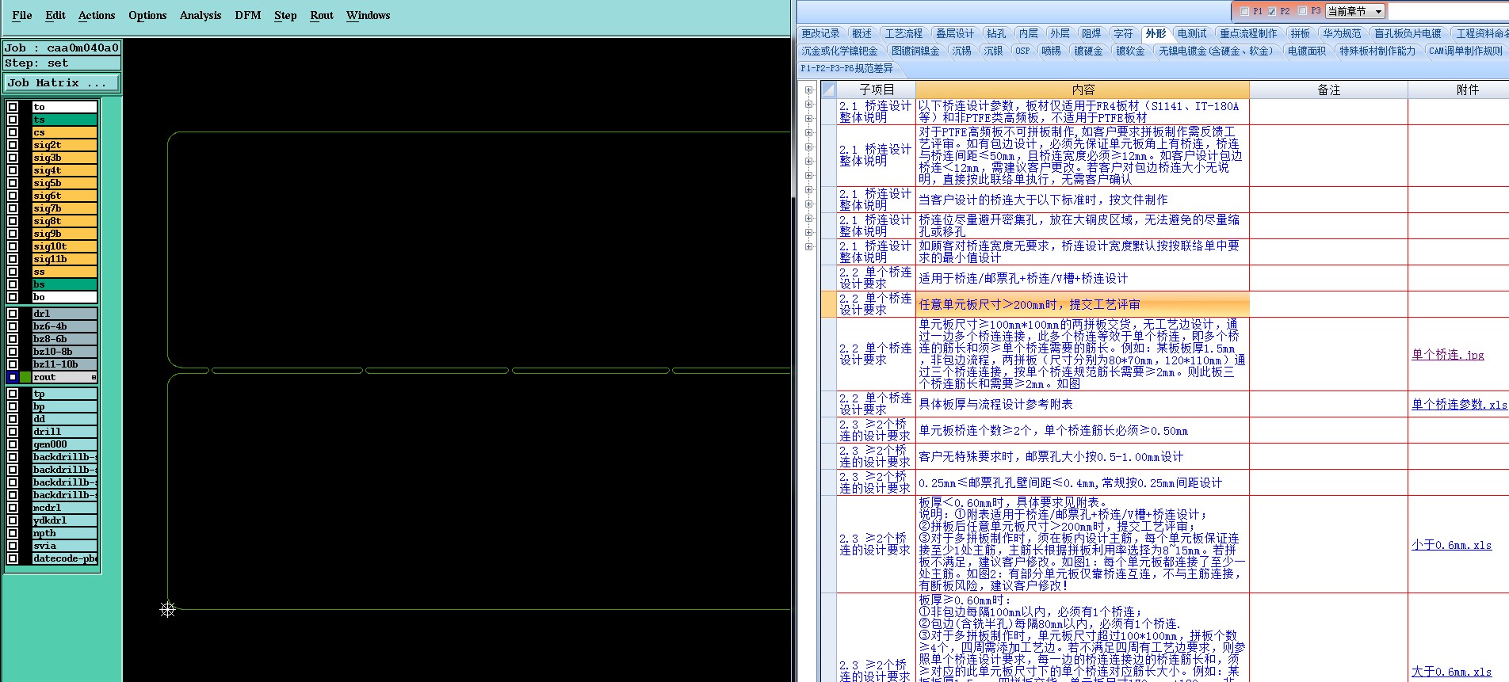Open the Step menu
Screen dimensions: 1509x682
pos(285,15)
